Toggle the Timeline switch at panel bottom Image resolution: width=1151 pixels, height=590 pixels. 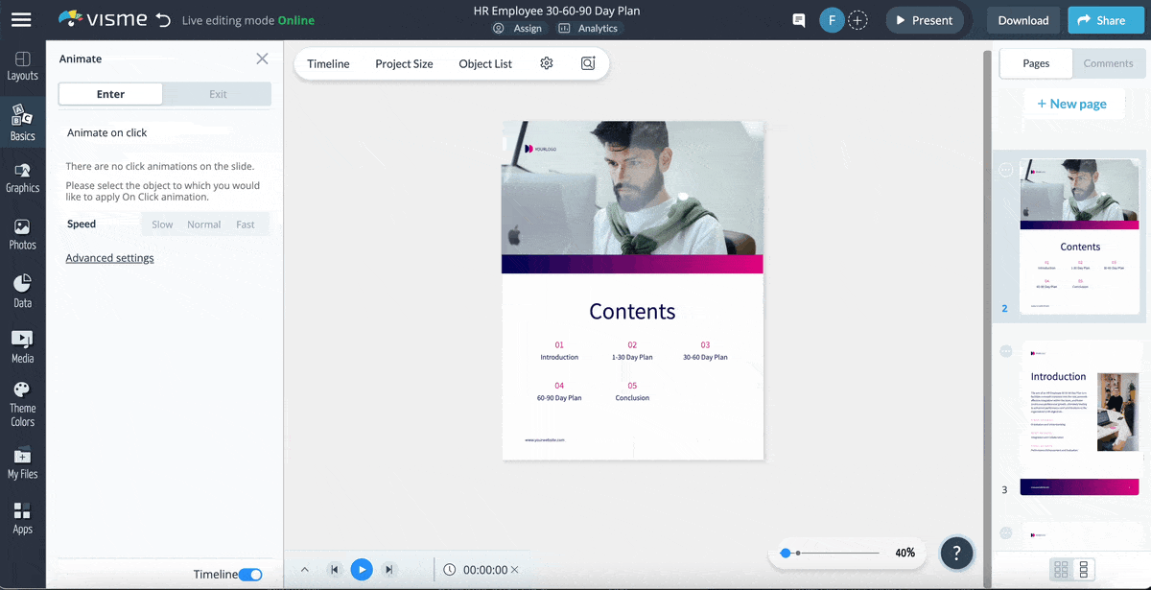pyautogui.click(x=250, y=574)
